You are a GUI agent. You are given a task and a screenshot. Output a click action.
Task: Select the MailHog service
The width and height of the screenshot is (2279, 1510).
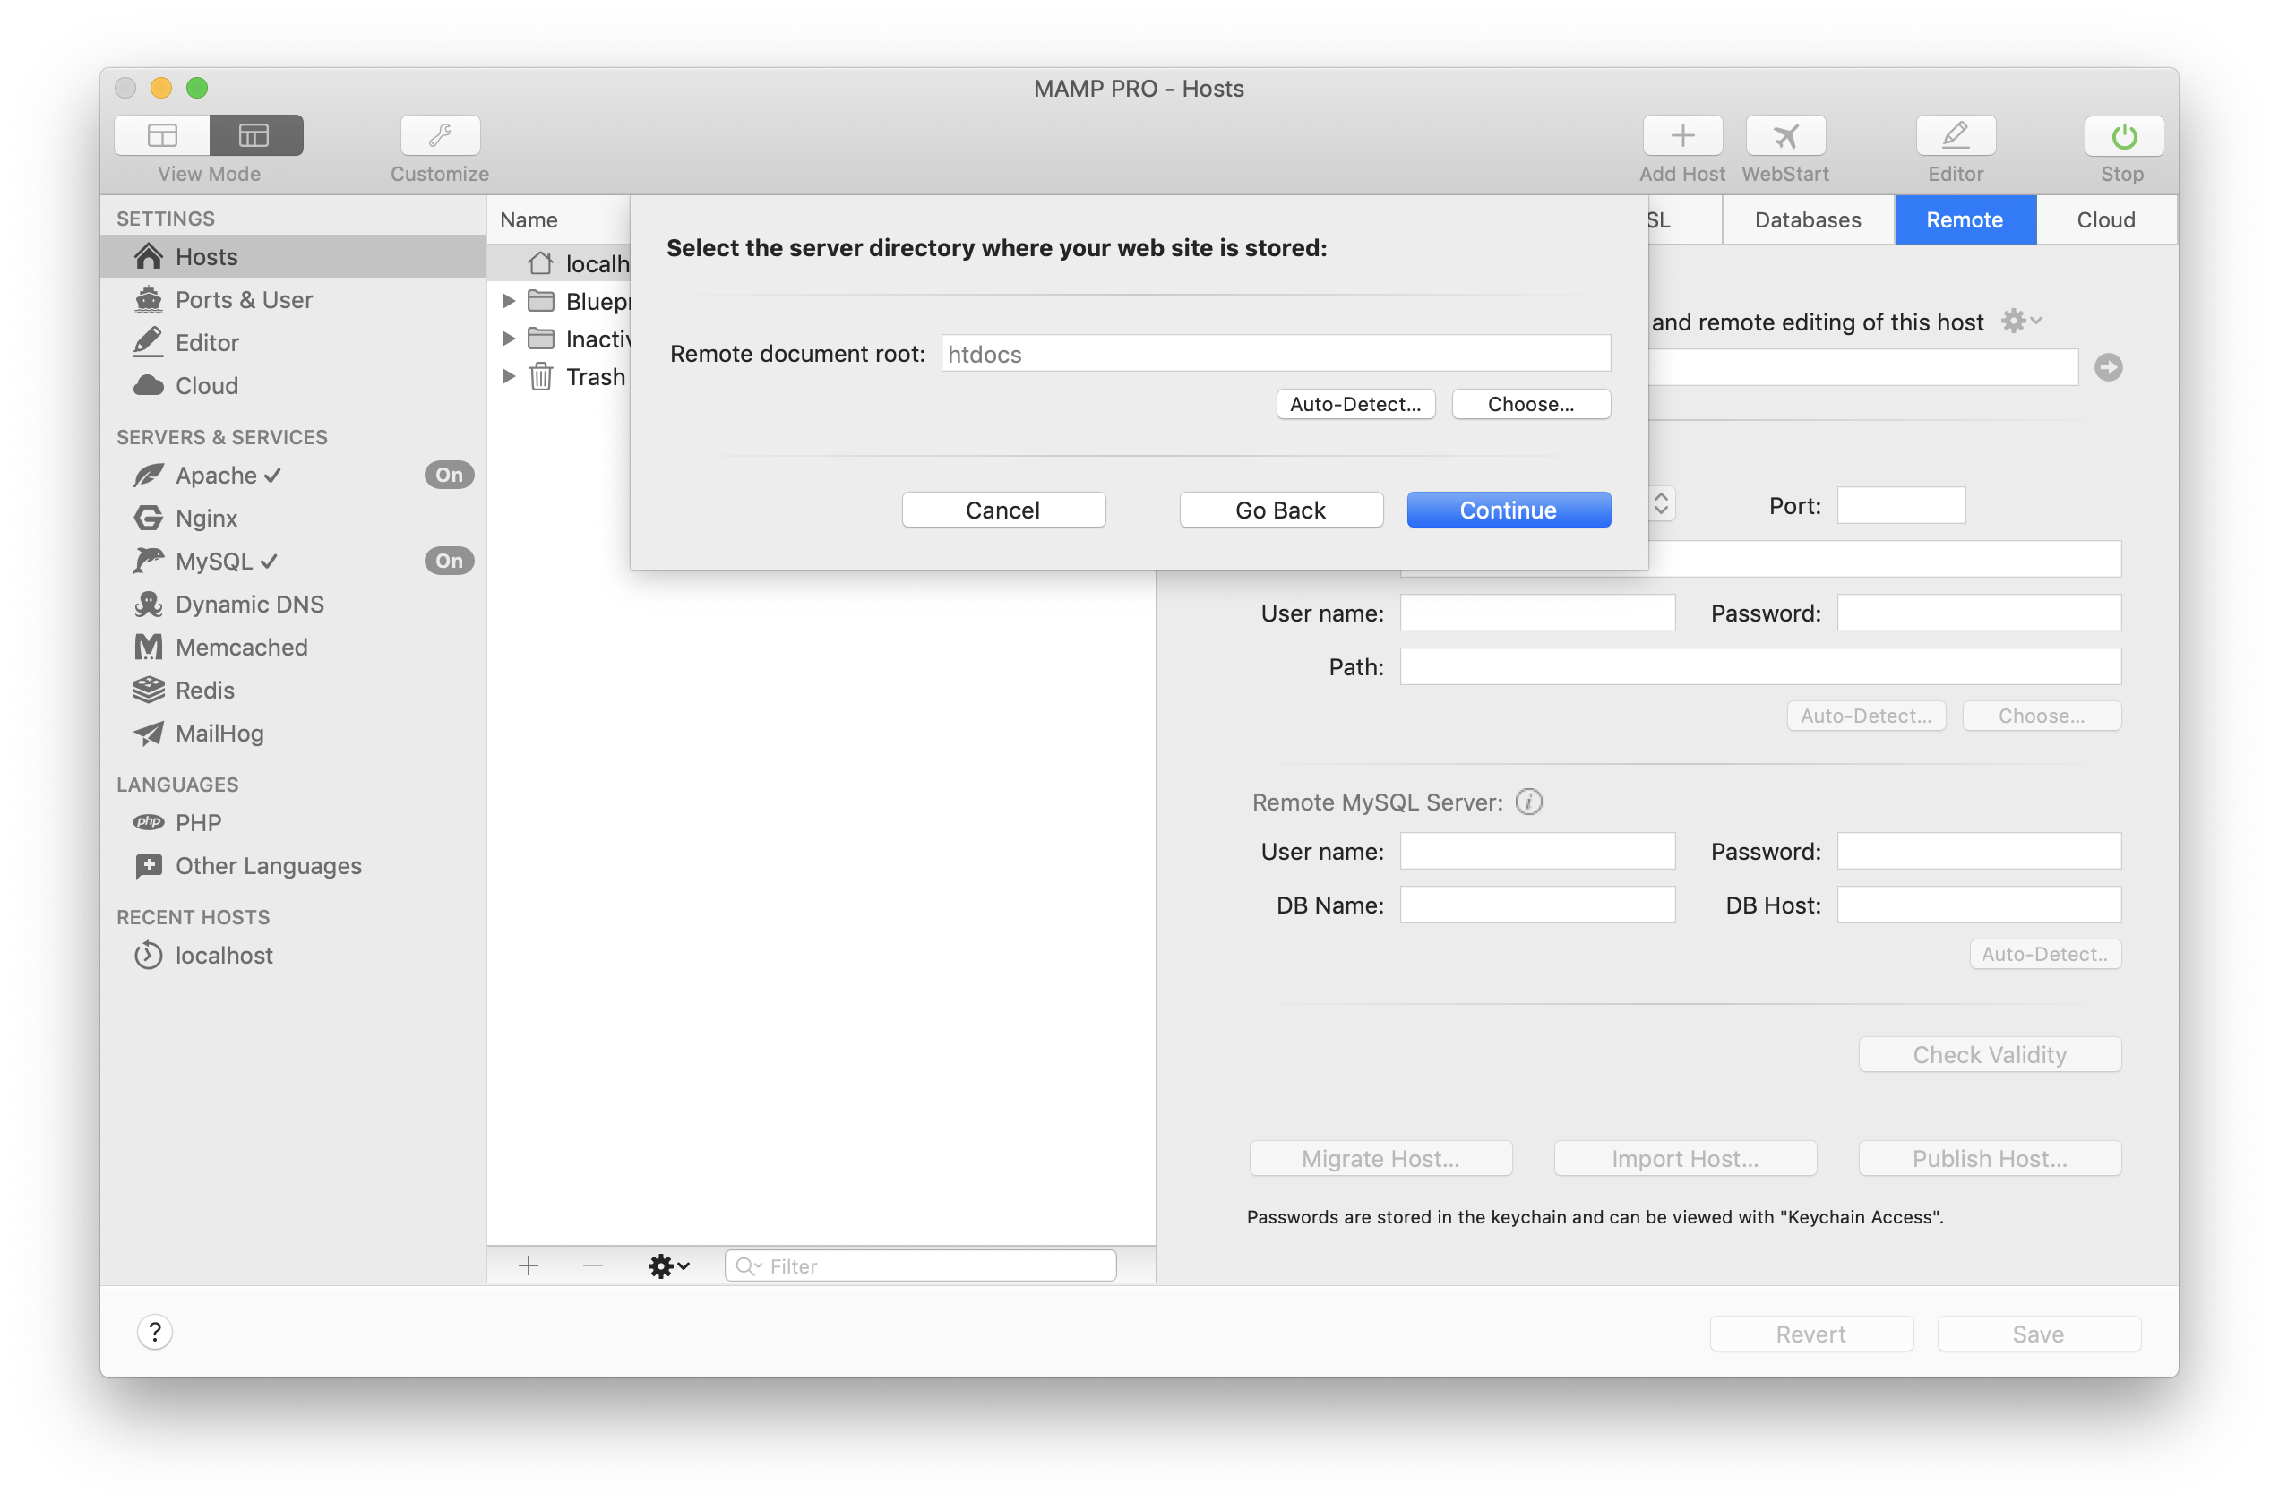click(x=218, y=733)
